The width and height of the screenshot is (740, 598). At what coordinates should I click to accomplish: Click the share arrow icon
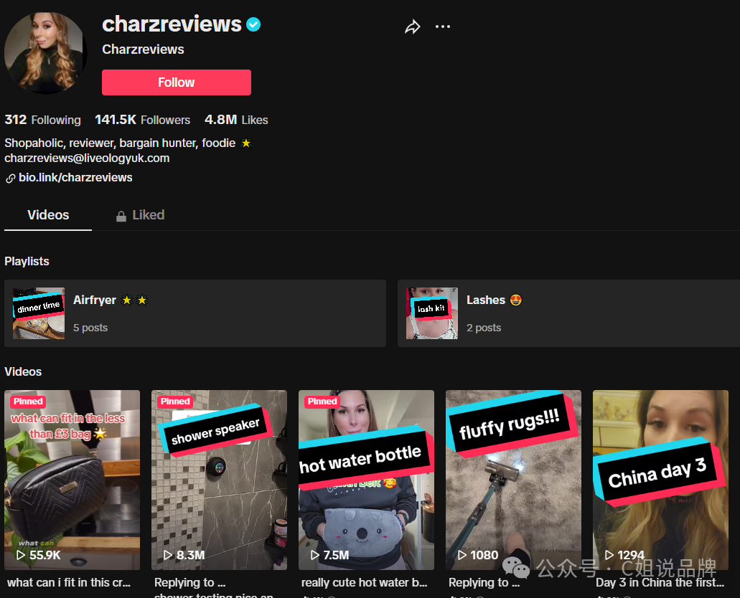point(413,27)
